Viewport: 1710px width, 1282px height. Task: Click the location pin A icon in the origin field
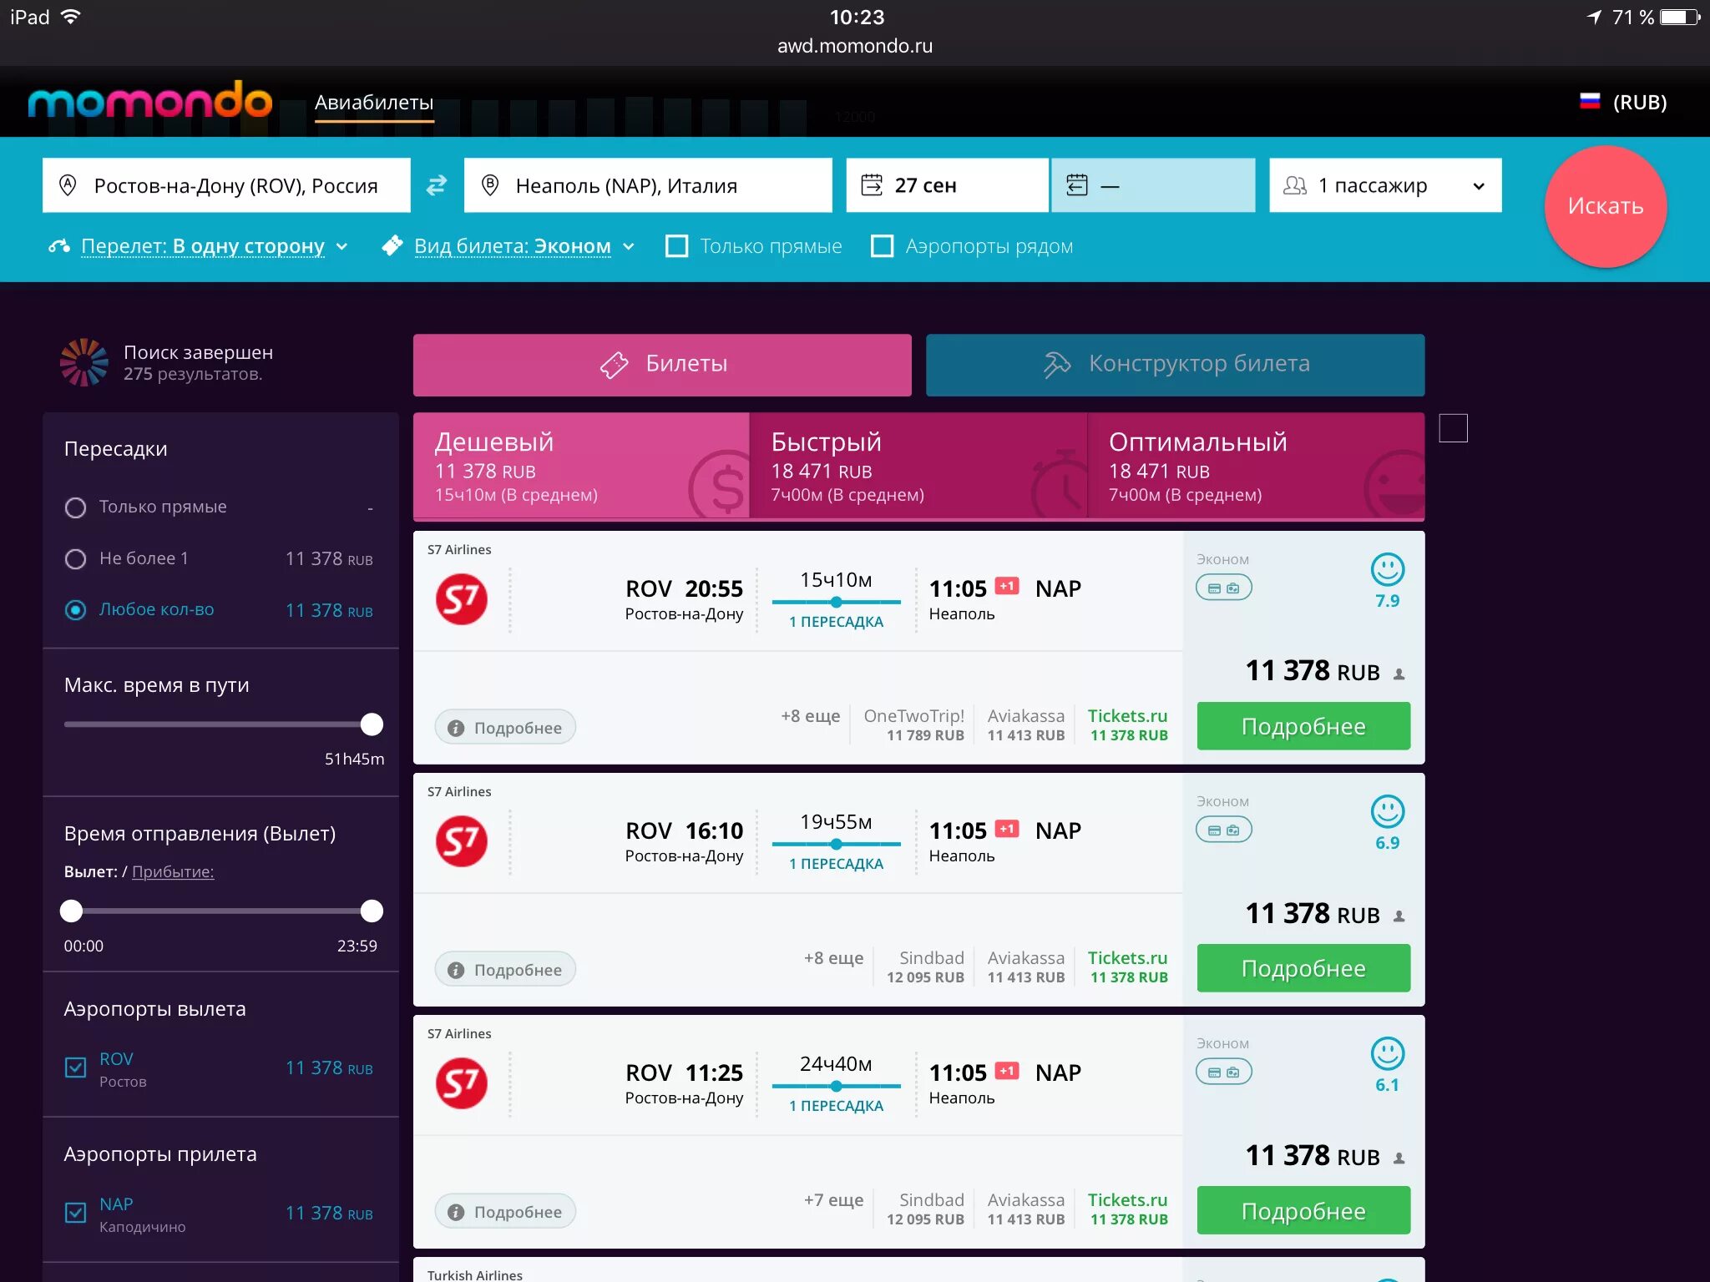coord(68,184)
